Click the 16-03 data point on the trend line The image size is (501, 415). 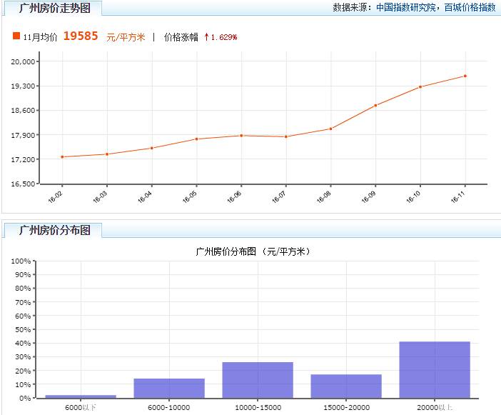[x=107, y=154]
